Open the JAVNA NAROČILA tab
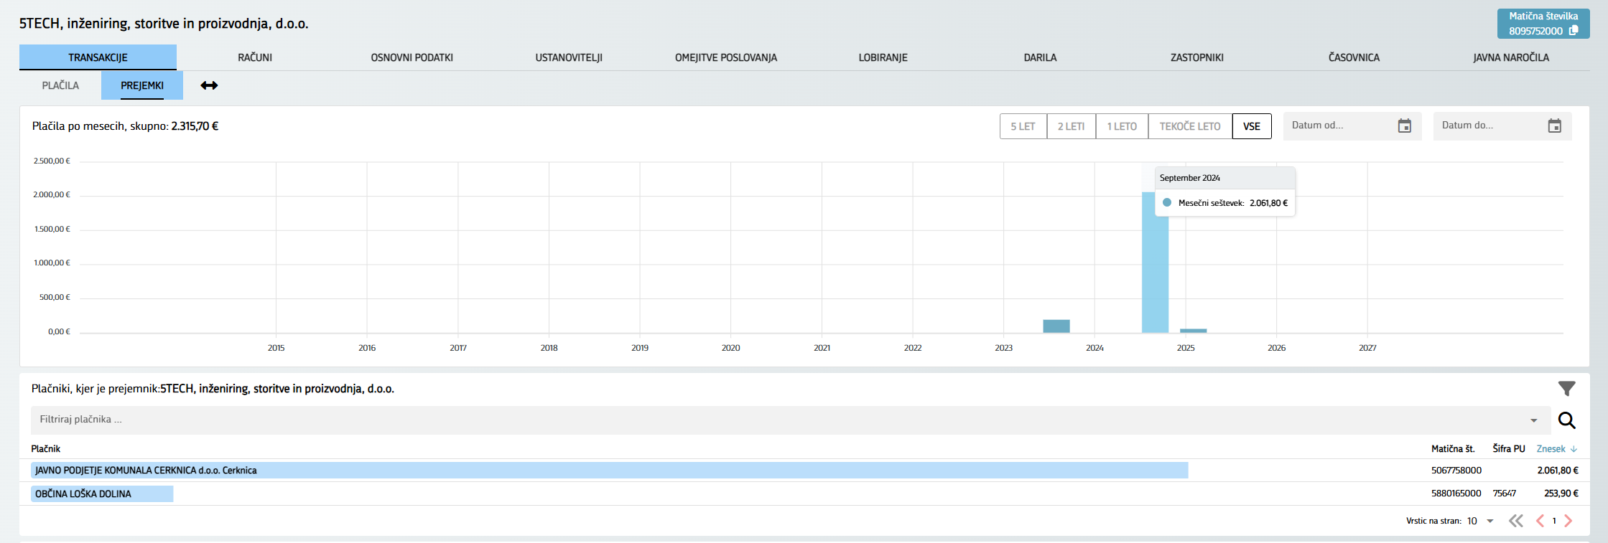Image resolution: width=1608 pixels, height=543 pixels. coord(1510,57)
